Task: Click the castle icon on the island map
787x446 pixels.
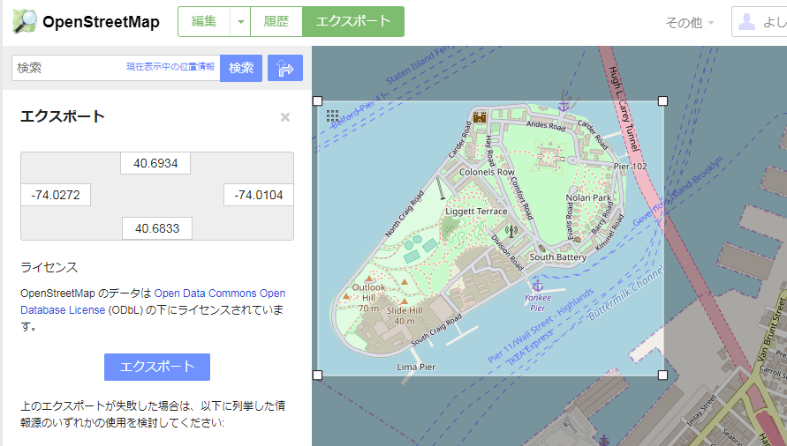Action: (480, 116)
